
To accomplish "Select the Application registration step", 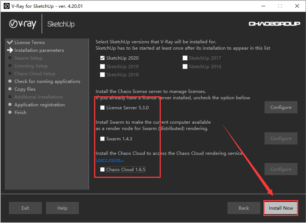I will click(x=40, y=104).
